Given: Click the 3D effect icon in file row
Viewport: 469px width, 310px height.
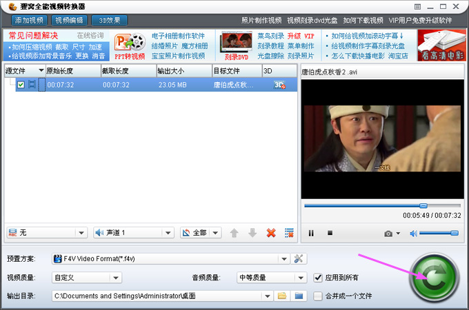Looking at the screenshot, I should [x=279, y=85].
